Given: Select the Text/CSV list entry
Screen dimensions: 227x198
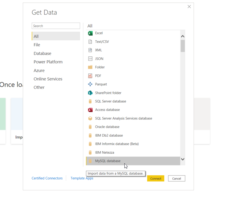Looking at the screenshot, I should tap(133, 42).
